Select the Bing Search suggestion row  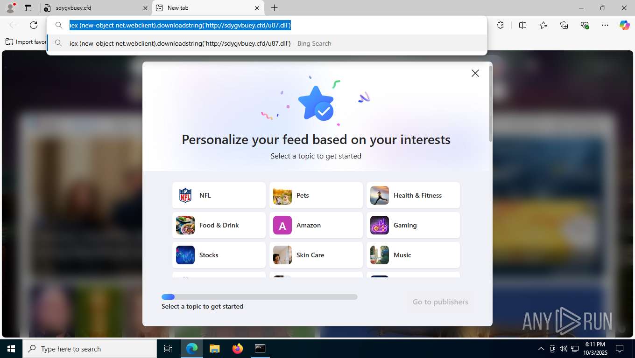tap(267, 43)
